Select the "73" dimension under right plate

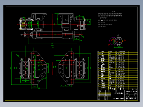65,86
